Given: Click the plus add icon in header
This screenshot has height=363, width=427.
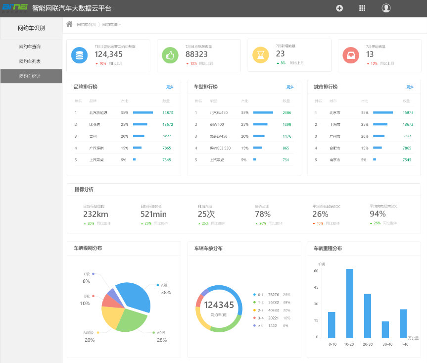Looking at the screenshot, I should click(x=339, y=8).
